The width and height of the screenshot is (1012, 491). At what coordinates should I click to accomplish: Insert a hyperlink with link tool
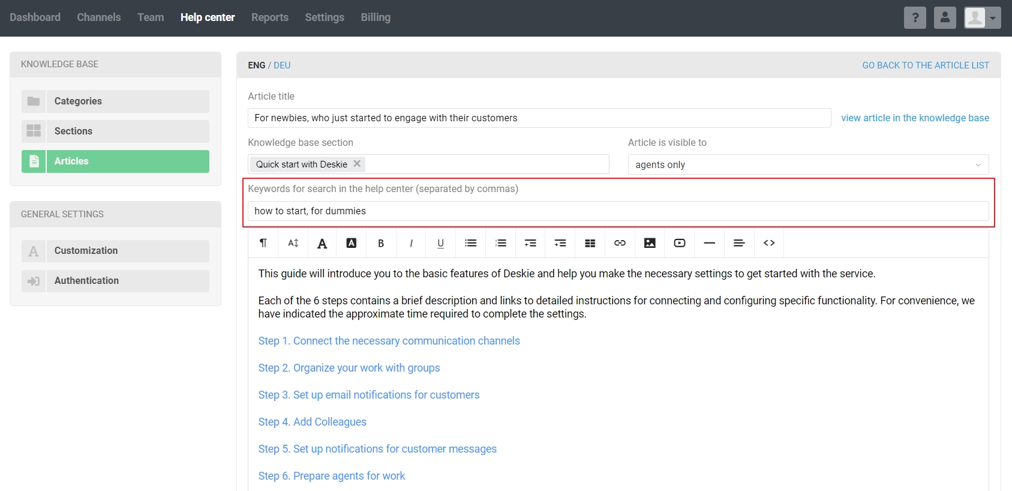(x=620, y=243)
